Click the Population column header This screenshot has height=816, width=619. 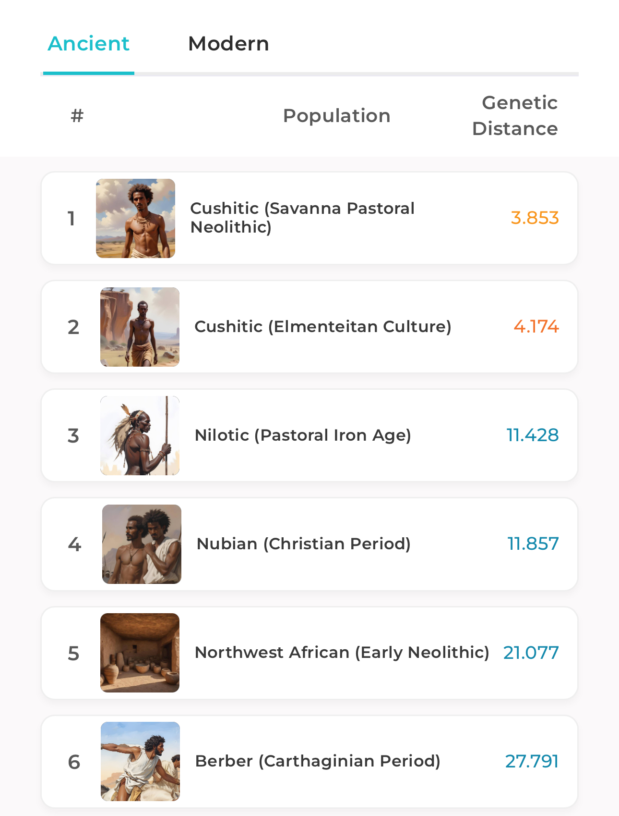point(336,116)
